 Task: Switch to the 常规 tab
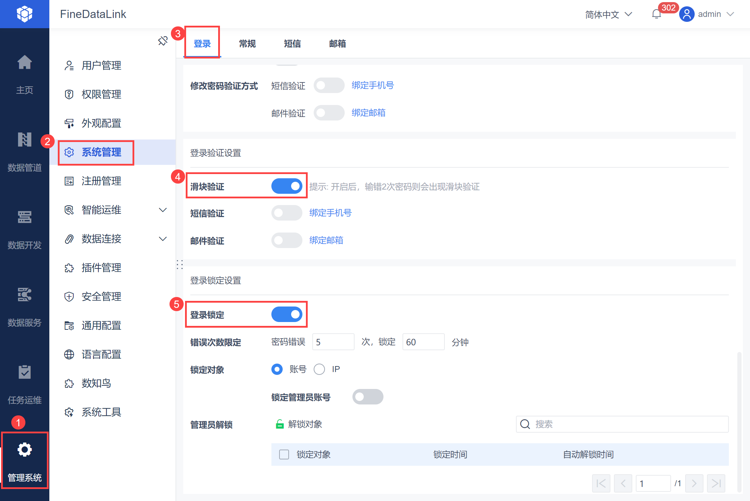pos(247,44)
